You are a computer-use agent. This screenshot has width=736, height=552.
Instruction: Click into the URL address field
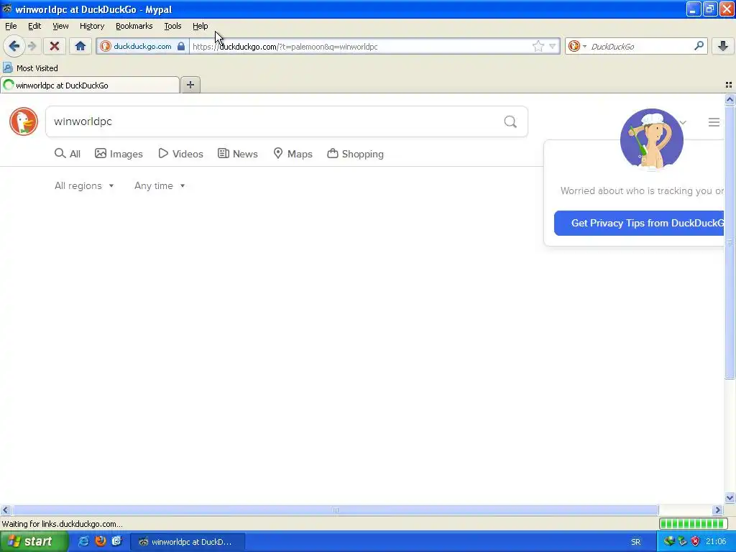click(x=359, y=46)
